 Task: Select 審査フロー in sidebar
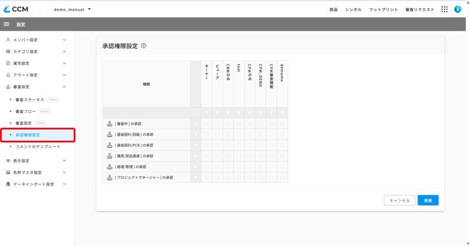(x=26, y=111)
